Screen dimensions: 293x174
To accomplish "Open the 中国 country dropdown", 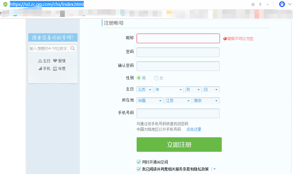I will tap(150, 101).
